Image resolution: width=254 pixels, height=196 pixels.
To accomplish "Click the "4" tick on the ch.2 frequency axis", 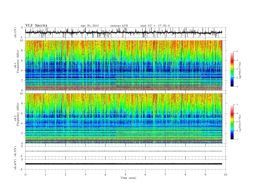I will [x=22, y=123].
